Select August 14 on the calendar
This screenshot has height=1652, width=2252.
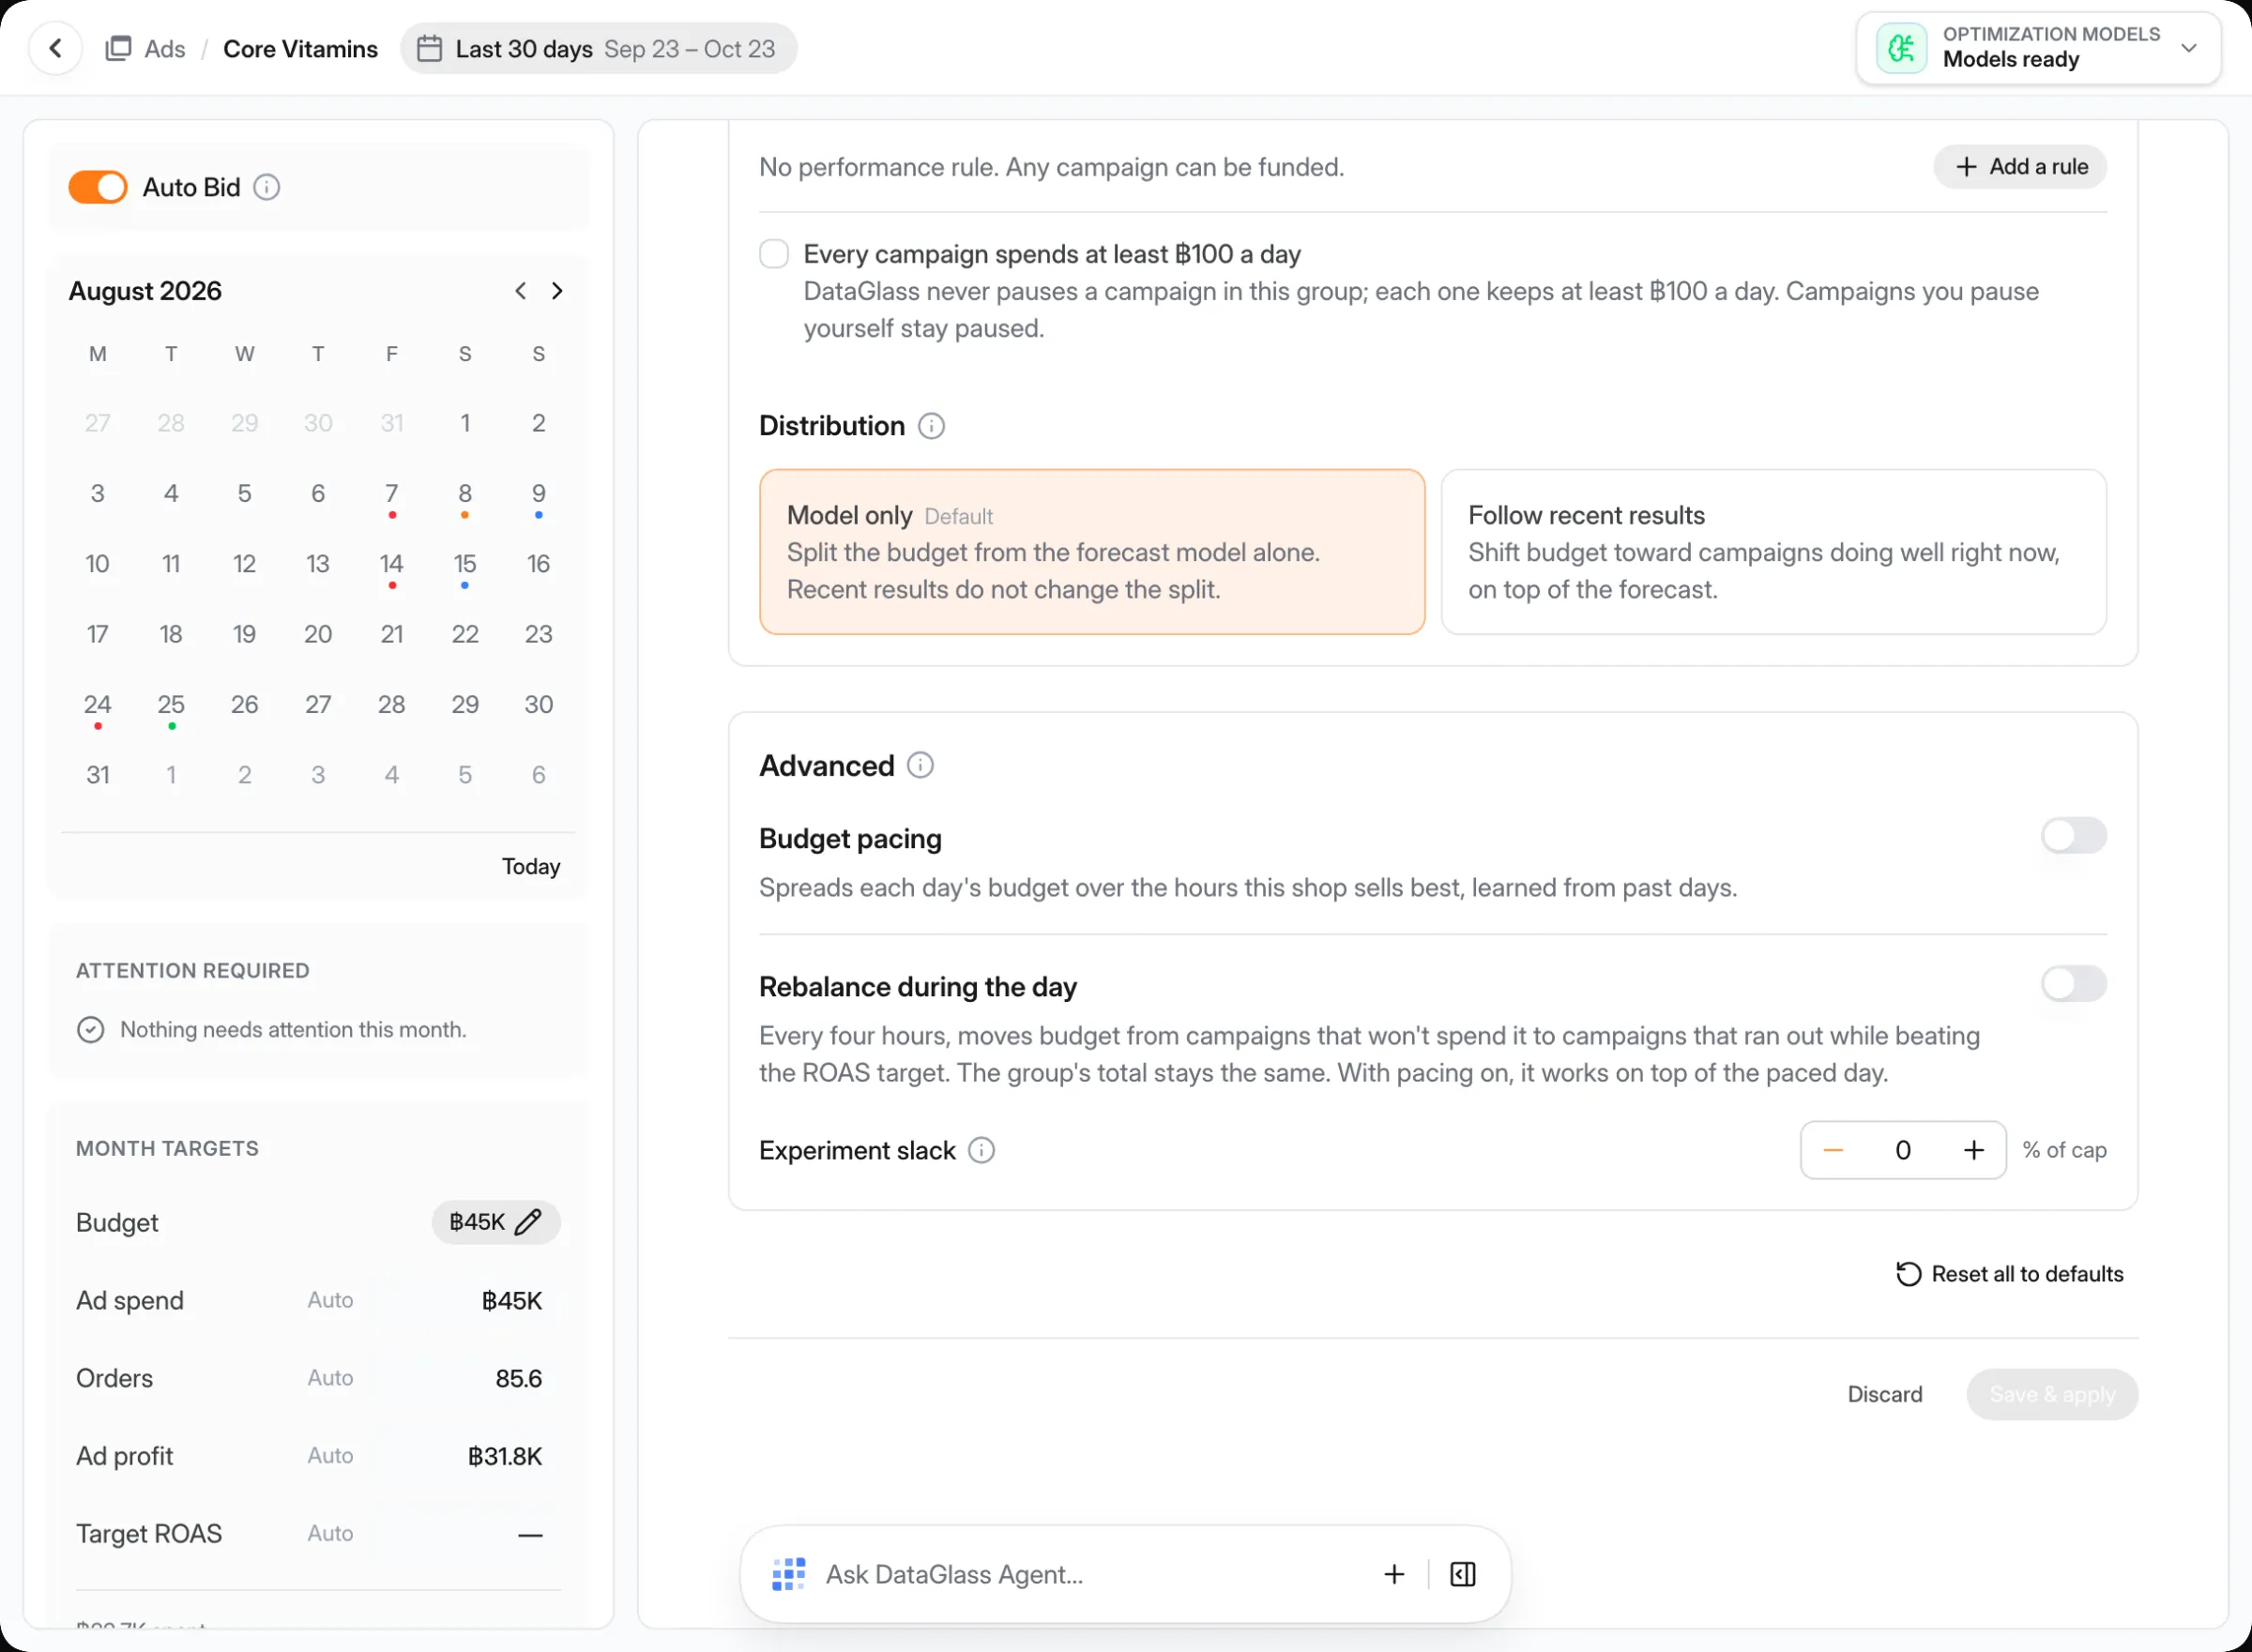click(391, 564)
